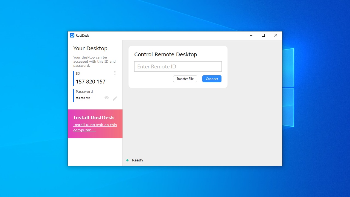Click the RustDesk logo in title bar
Viewport: 350px width, 197px height.
tap(72, 35)
